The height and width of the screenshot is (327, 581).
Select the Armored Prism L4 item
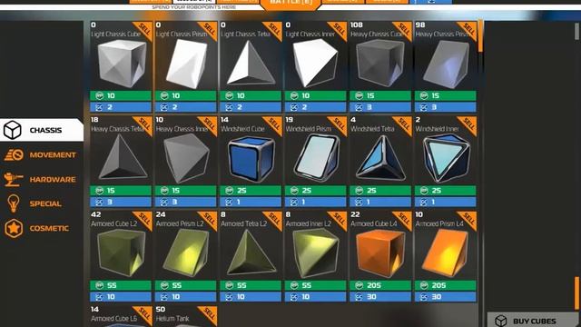(x=446, y=256)
